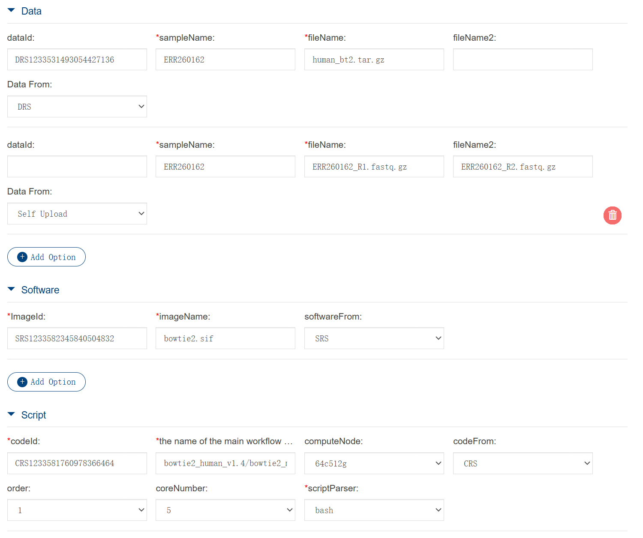Click the Software section heading text

[x=40, y=290]
